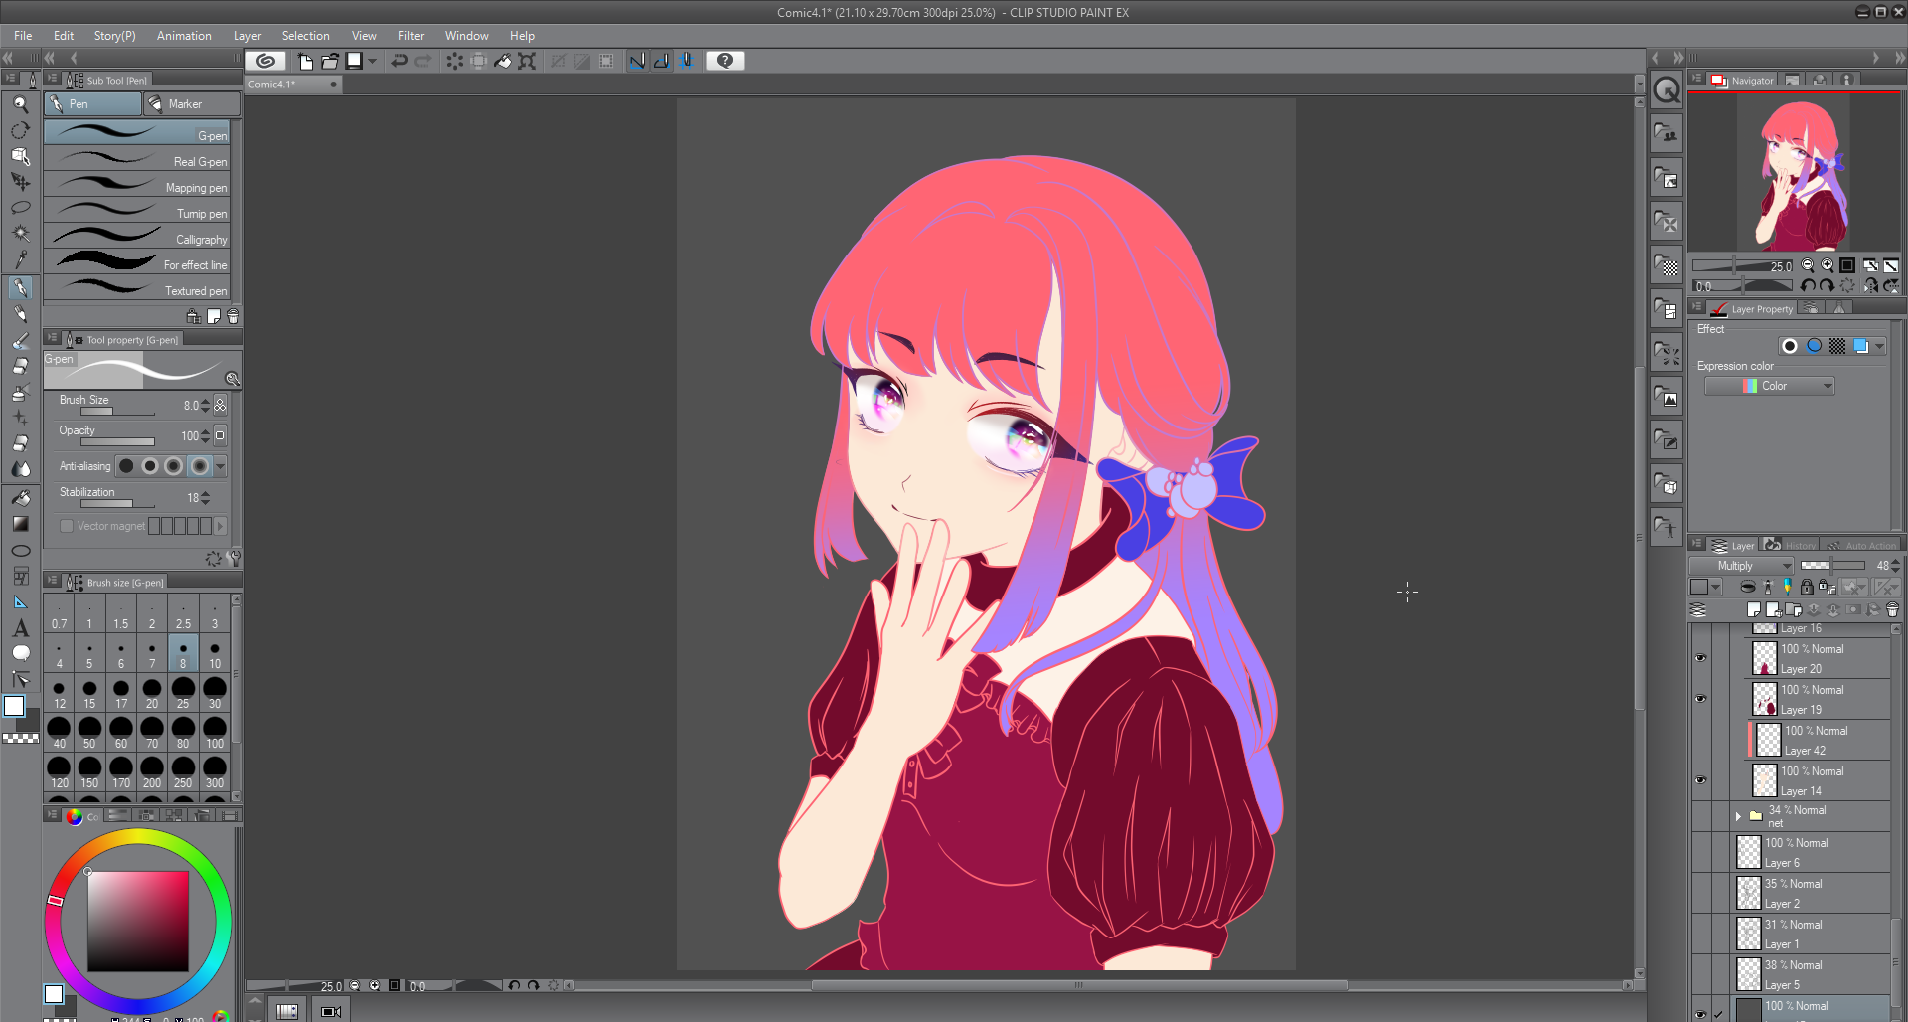Pick the Fill bucket tool
1908x1022 pixels.
[20, 497]
